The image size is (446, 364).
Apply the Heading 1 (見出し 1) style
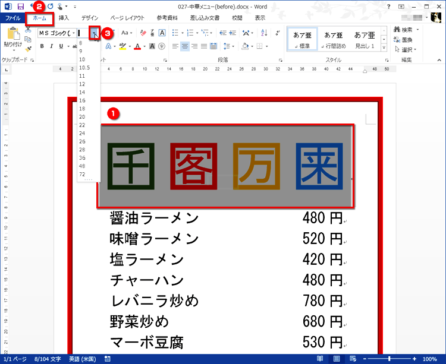point(365,39)
